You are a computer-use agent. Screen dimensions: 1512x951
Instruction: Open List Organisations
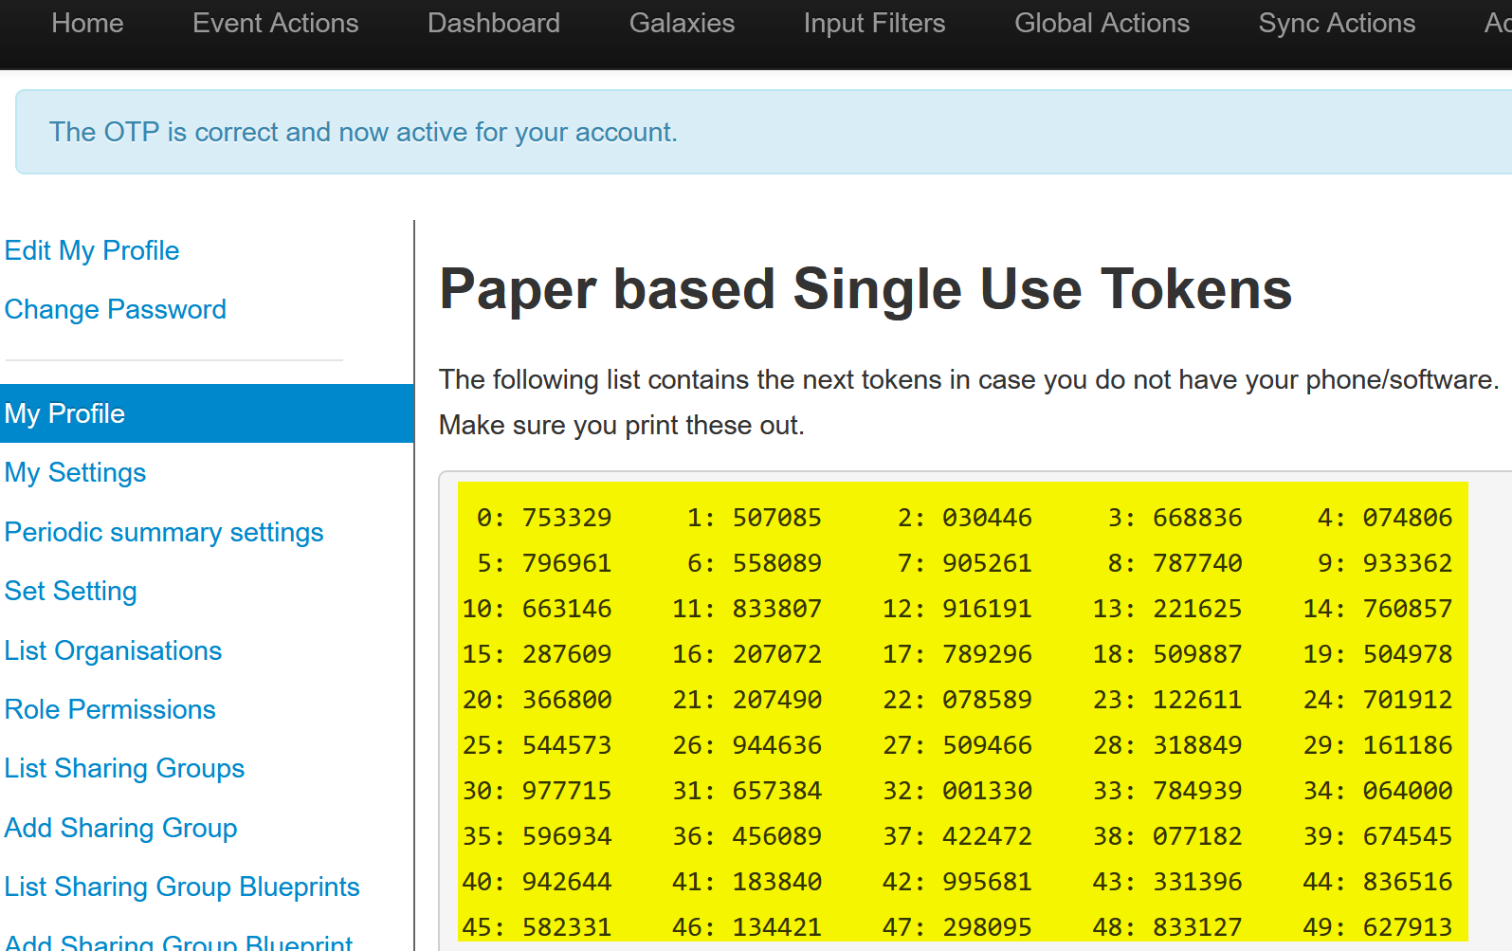(x=113, y=650)
